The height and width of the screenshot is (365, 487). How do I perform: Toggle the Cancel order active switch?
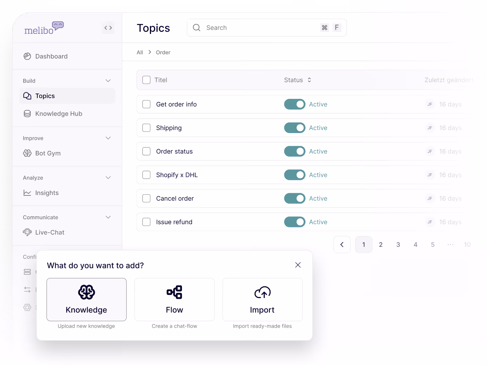tap(295, 198)
